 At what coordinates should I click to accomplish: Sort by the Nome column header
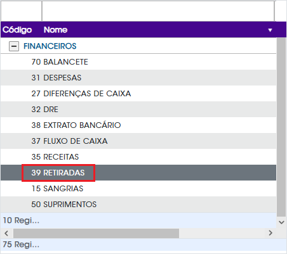point(55,30)
